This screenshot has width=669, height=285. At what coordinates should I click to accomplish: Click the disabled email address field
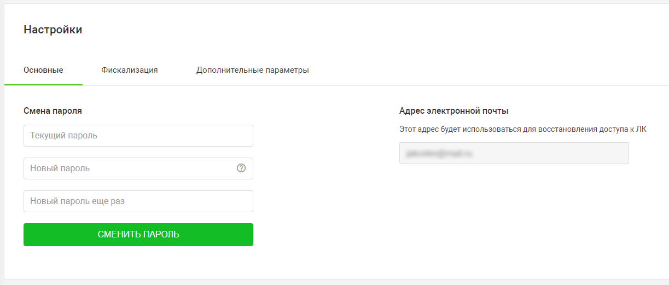point(514,154)
